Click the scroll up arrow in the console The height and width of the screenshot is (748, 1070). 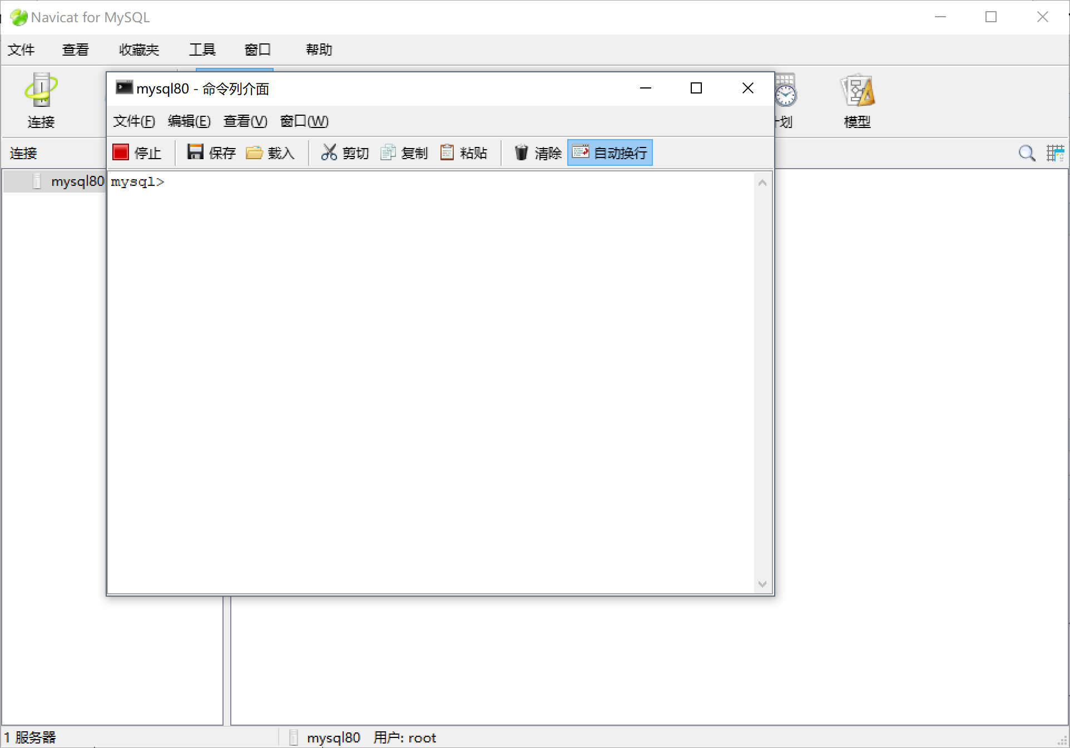pos(762,183)
